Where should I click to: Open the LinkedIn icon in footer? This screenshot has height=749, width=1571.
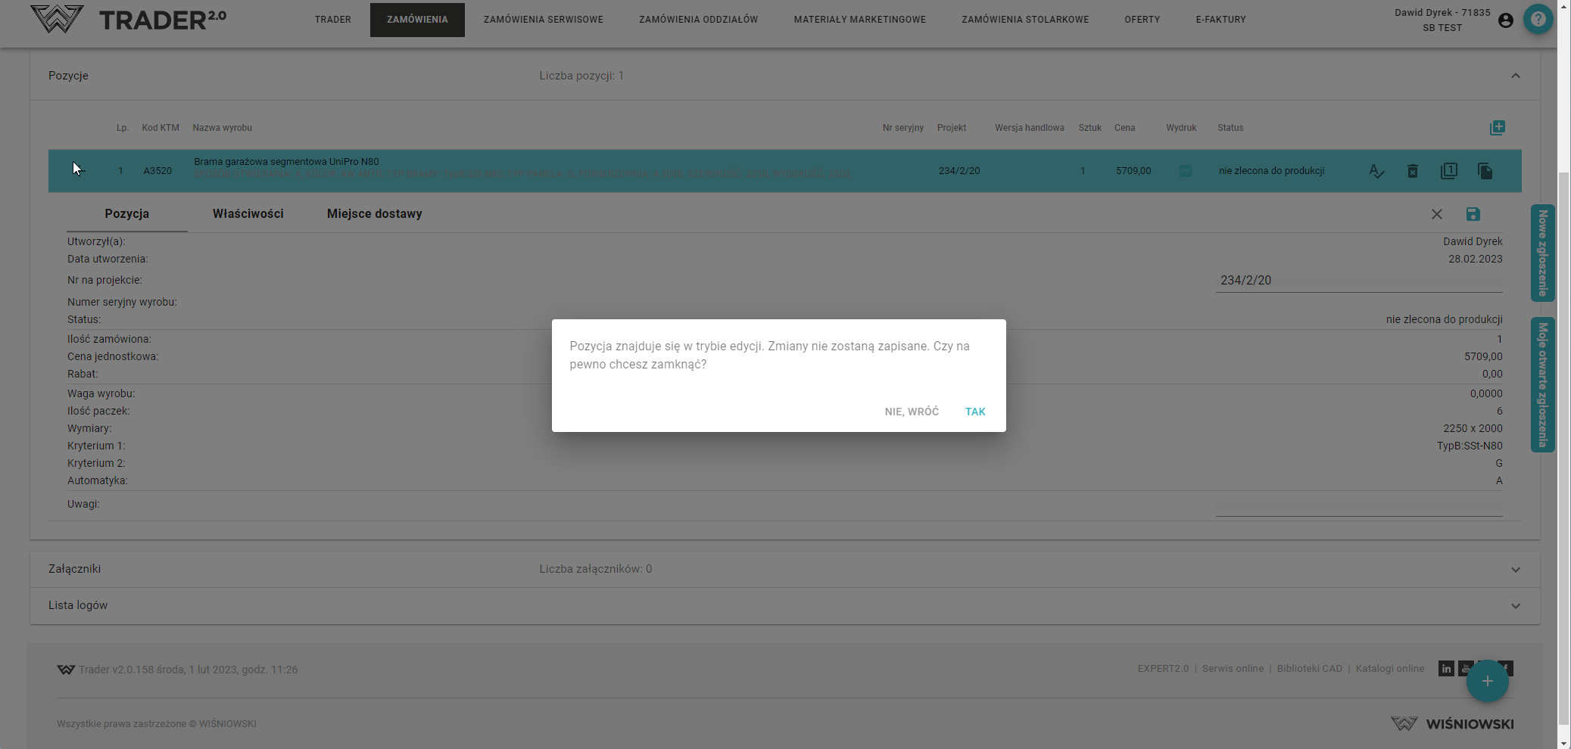click(x=1446, y=669)
